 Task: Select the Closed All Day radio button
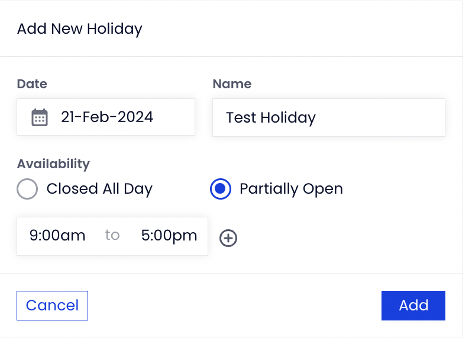(27, 189)
